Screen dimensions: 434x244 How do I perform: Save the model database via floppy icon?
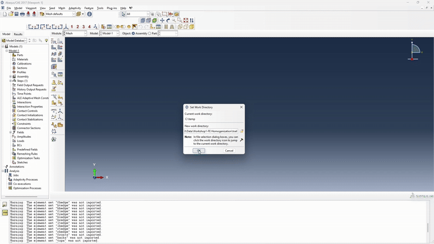point(16,14)
